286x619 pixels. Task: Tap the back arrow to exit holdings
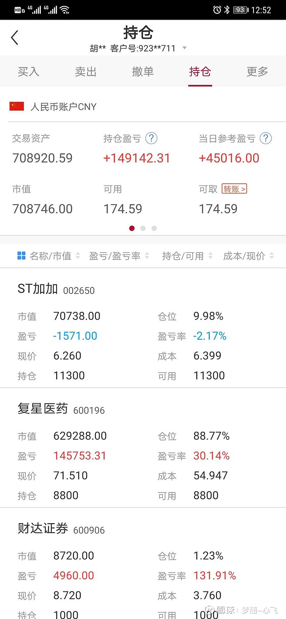14,38
